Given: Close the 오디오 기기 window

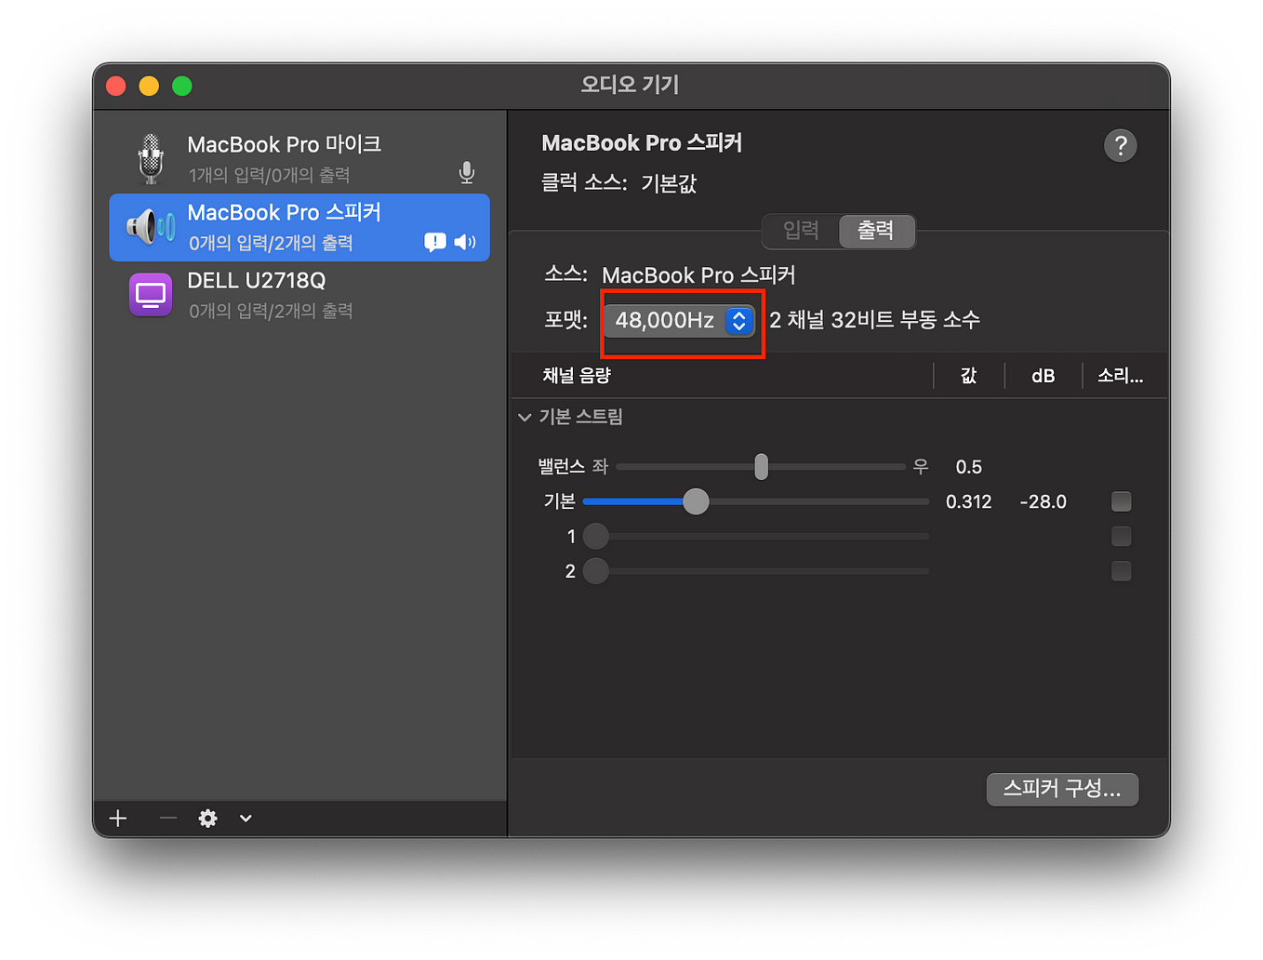Looking at the screenshot, I should 116,87.
